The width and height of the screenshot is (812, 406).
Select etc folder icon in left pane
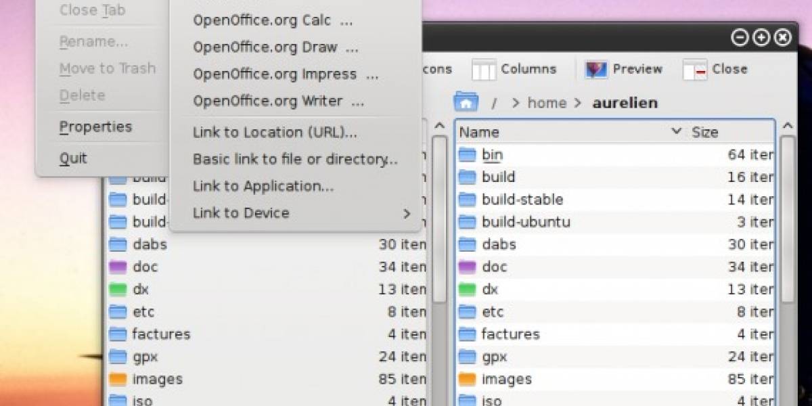tap(118, 311)
